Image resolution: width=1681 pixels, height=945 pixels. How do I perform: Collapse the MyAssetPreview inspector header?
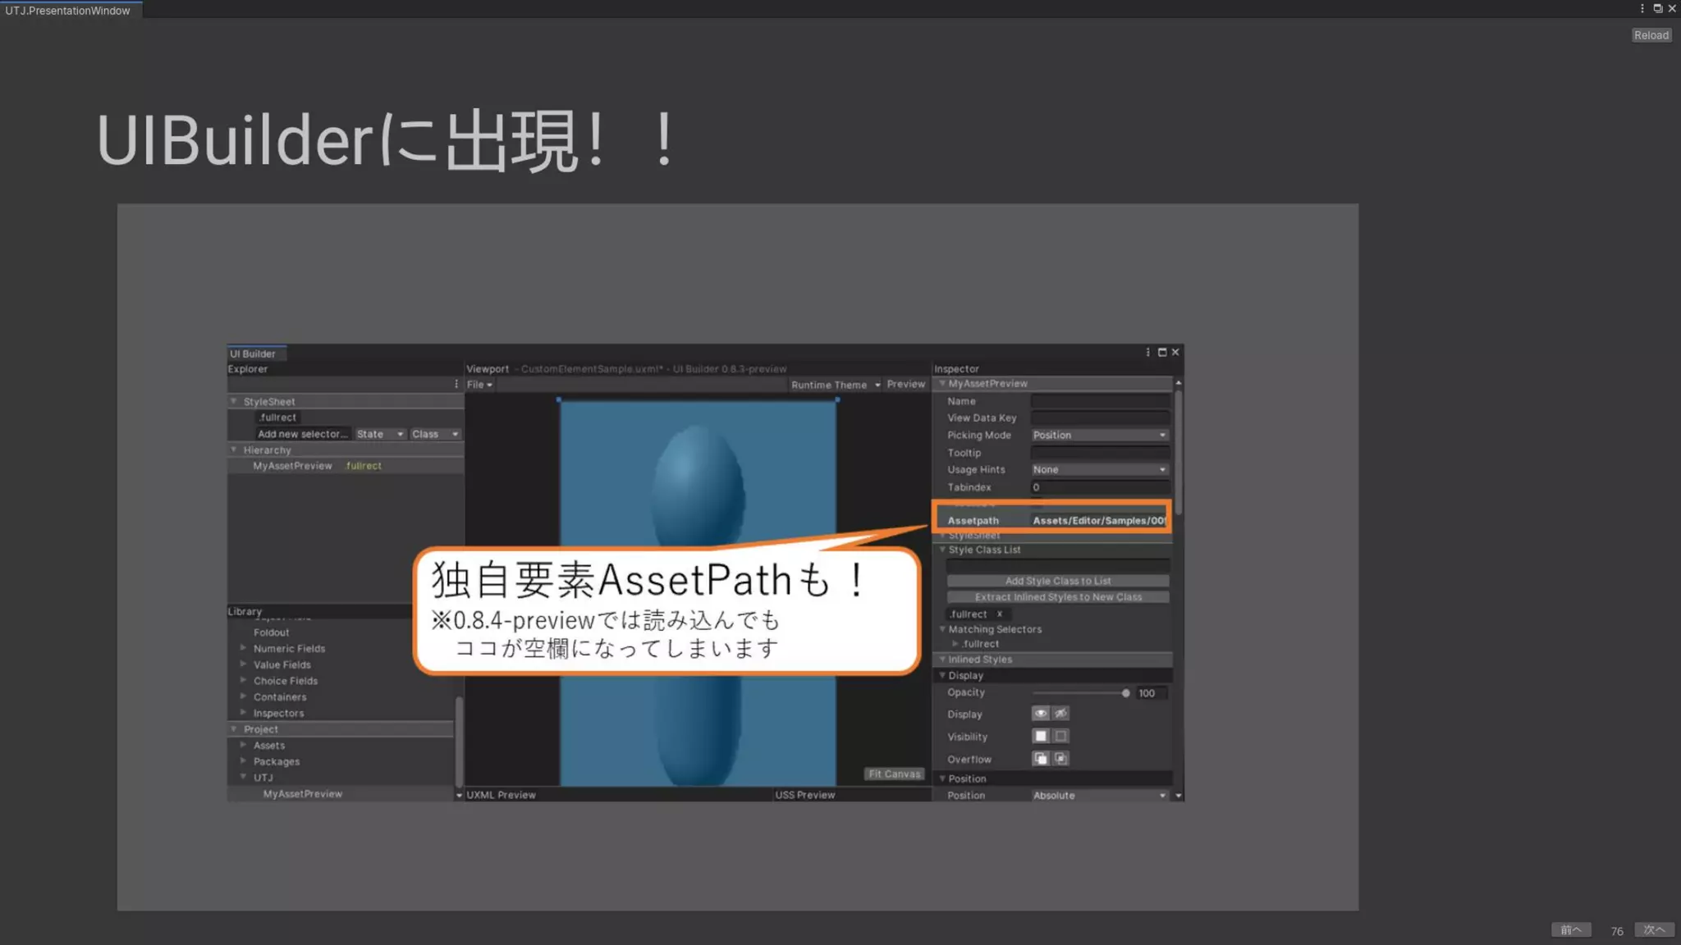(x=942, y=384)
